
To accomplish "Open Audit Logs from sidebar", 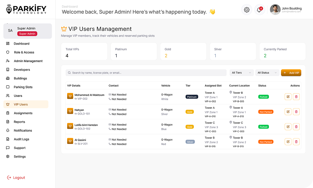I will pos(22,139).
